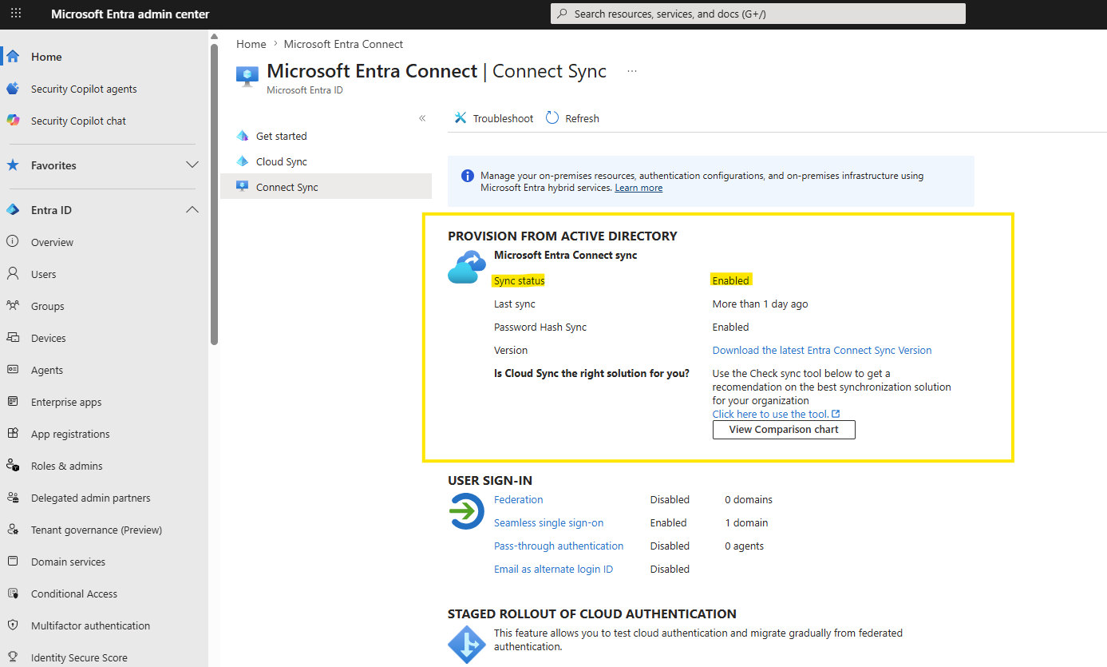Open Security Copilot agents icon
The image size is (1107, 667).
click(x=13, y=89)
